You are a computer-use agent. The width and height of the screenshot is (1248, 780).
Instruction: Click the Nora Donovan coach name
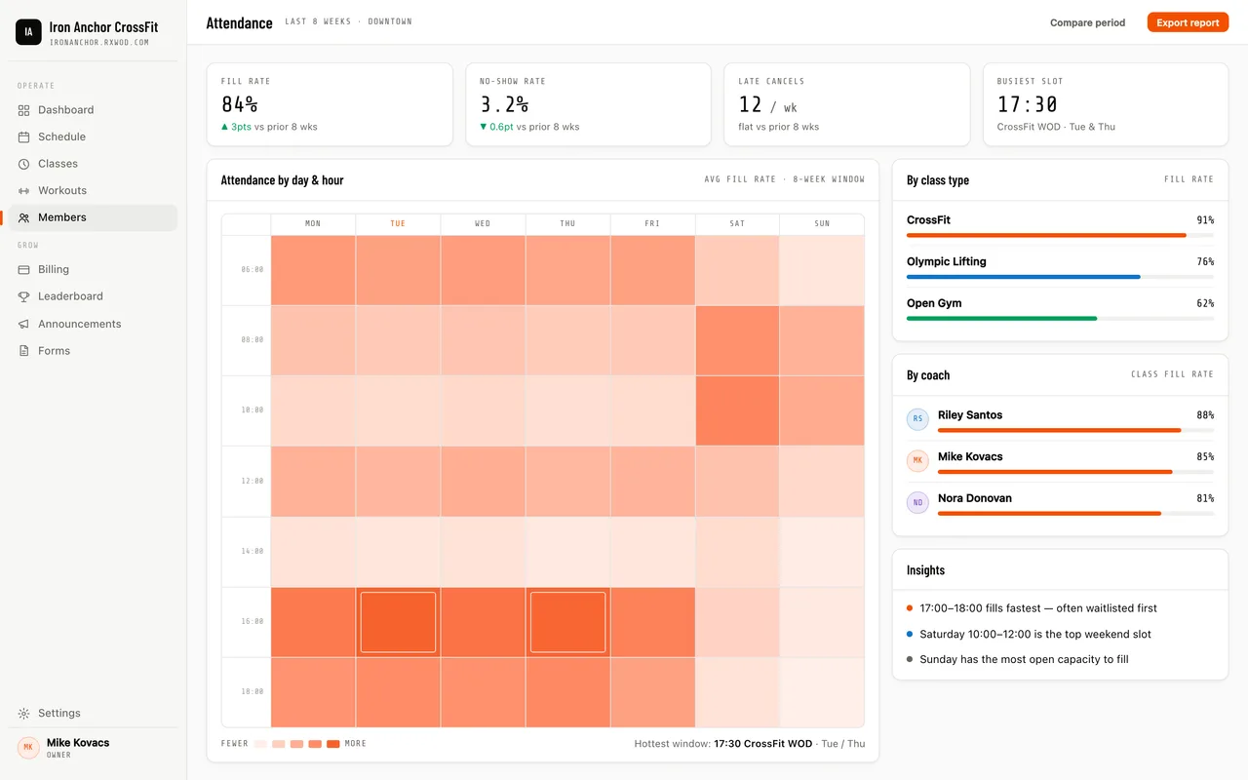[x=975, y=498]
